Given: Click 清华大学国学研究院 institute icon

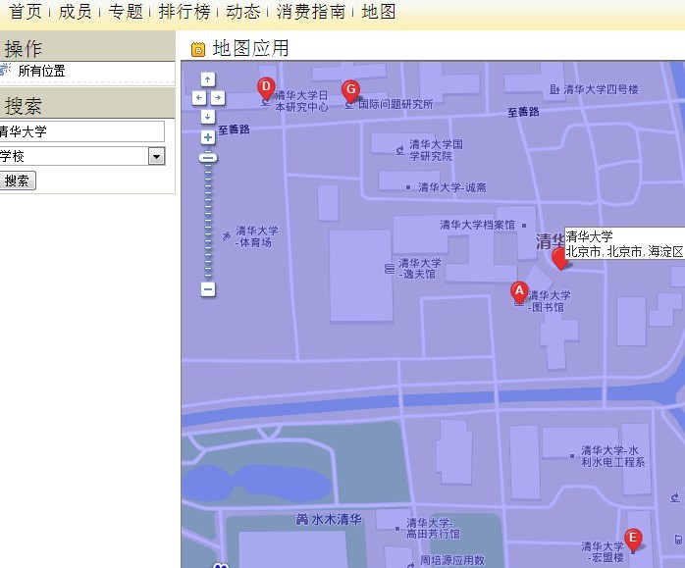Looking at the screenshot, I should (x=399, y=150).
